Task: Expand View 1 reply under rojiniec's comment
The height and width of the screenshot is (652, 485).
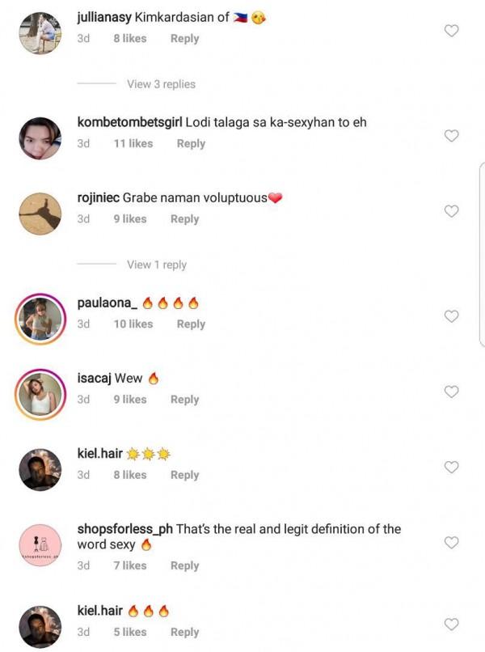Action: (155, 265)
